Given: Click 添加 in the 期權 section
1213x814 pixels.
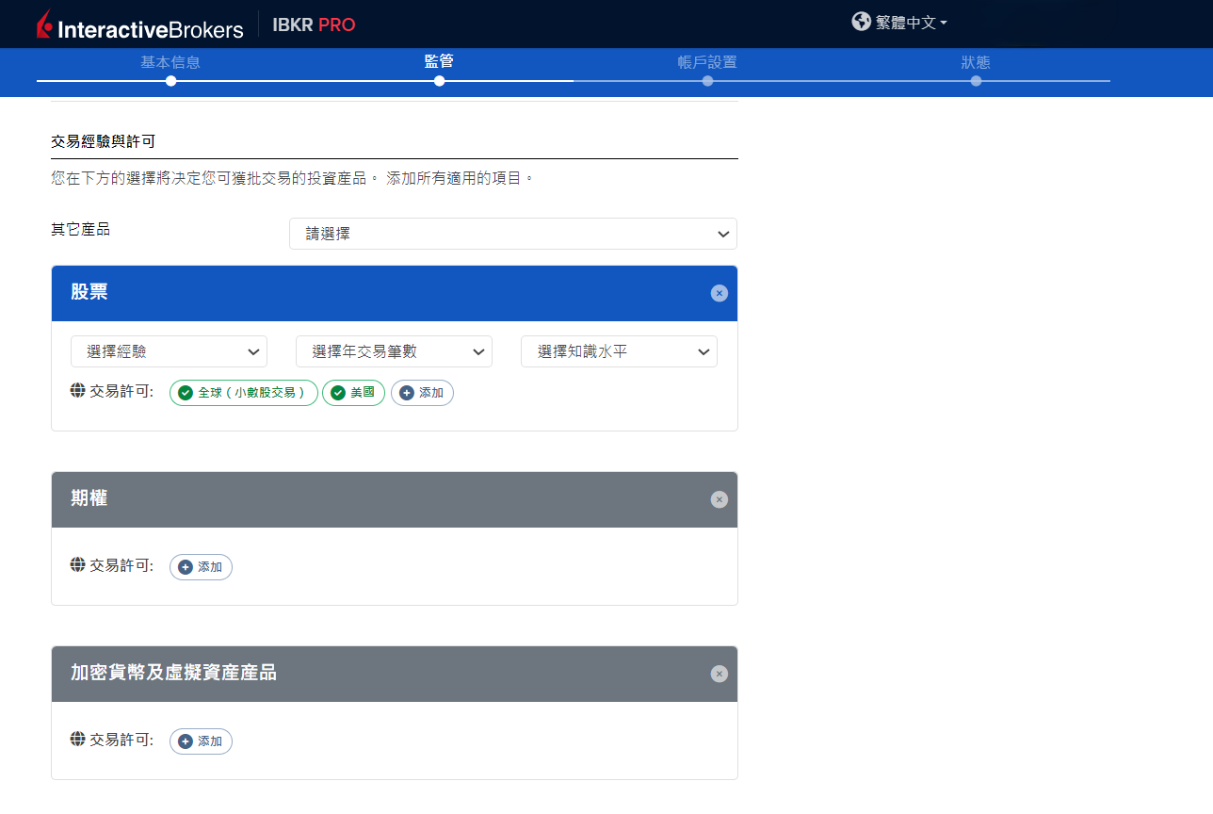Looking at the screenshot, I should point(201,567).
